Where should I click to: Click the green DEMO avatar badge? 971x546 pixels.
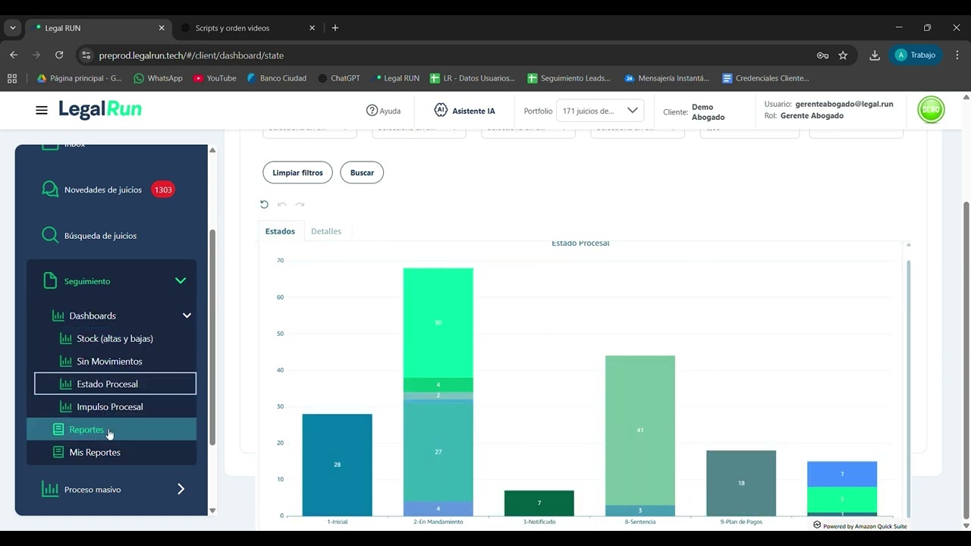931,110
